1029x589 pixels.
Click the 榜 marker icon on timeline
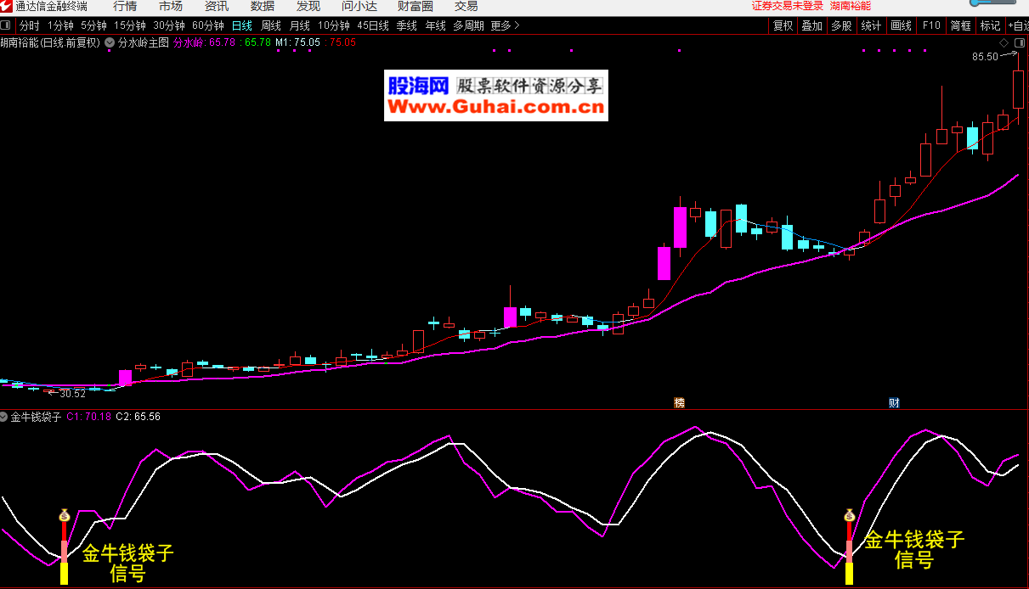coord(679,402)
